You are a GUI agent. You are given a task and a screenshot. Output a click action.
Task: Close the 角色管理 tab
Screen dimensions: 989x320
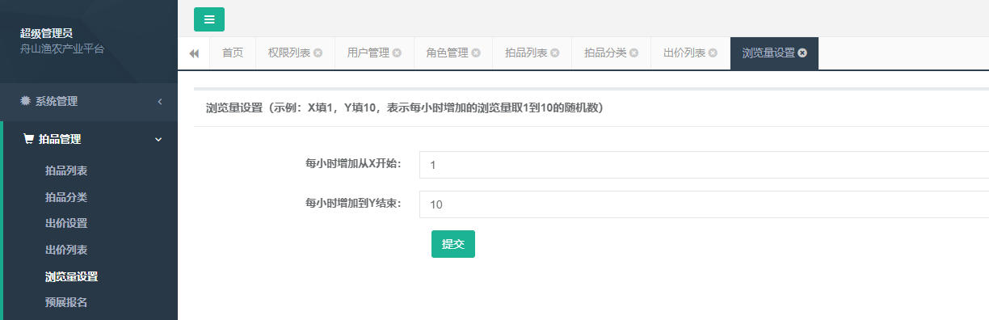[477, 53]
